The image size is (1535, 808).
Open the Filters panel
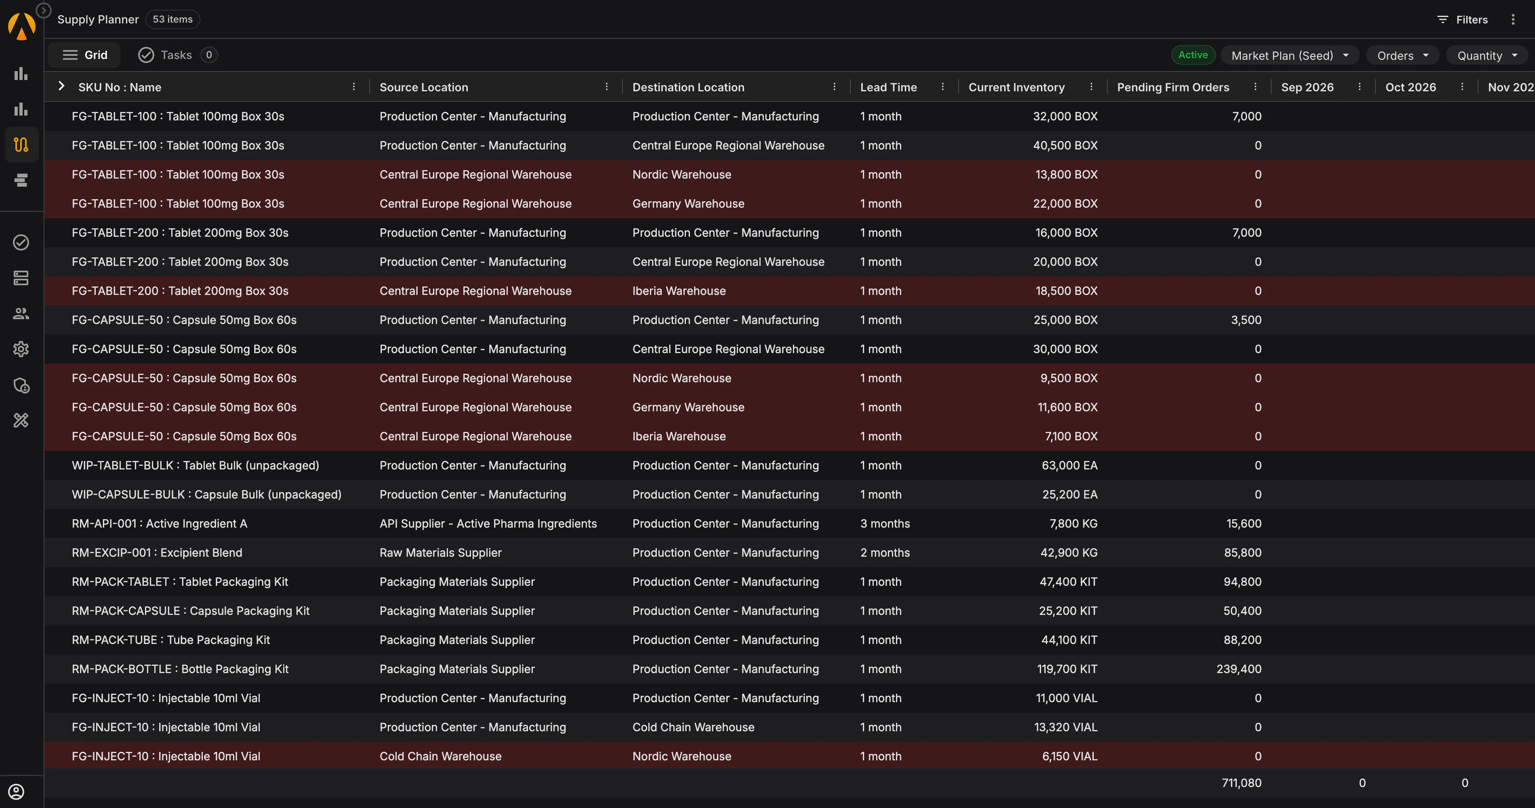click(1462, 20)
